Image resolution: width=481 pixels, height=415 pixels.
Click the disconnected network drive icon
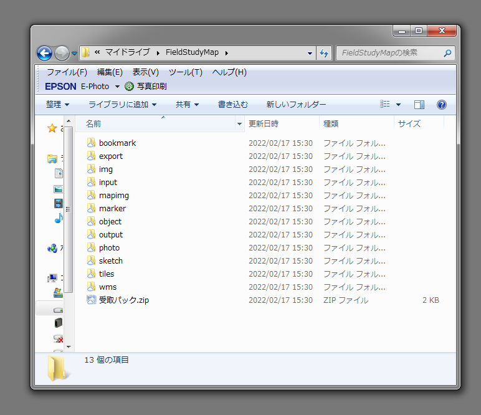coord(59,338)
